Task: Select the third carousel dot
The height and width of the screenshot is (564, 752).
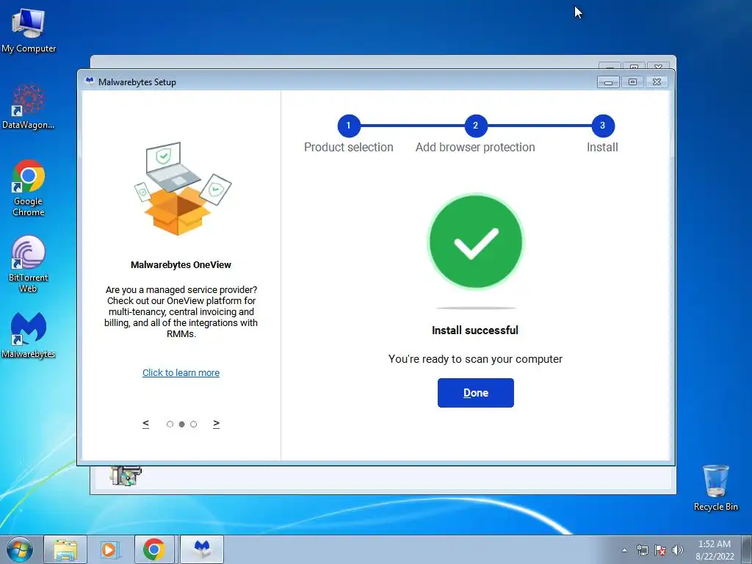Action: [193, 424]
